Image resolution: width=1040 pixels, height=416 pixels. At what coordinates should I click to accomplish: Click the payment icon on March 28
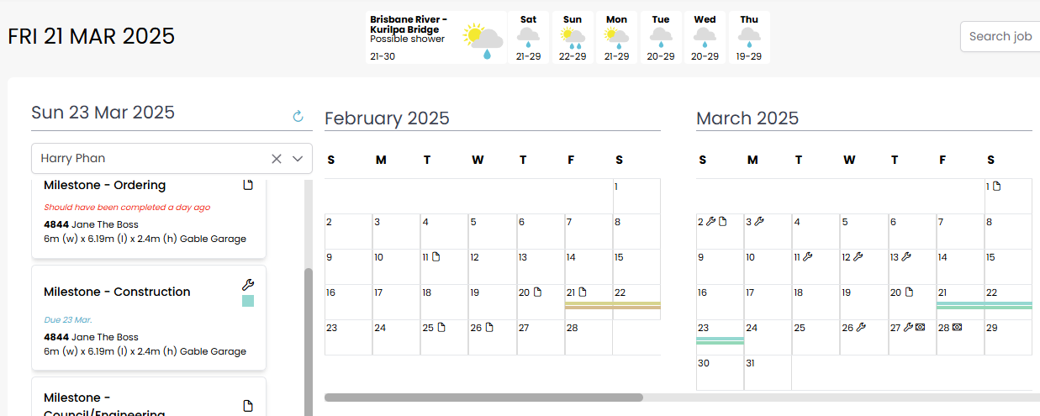click(957, 328)
